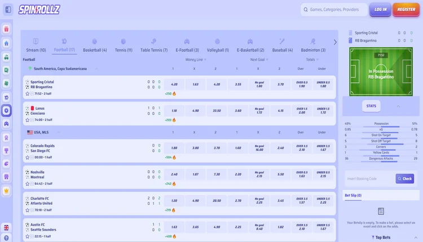The image size is (423, 242).
Task: Switch to the E-Football (3) tab
Action: 187,45
